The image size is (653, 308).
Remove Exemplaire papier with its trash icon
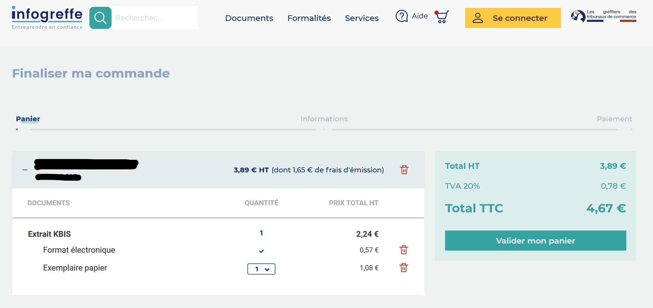[404, 268]
